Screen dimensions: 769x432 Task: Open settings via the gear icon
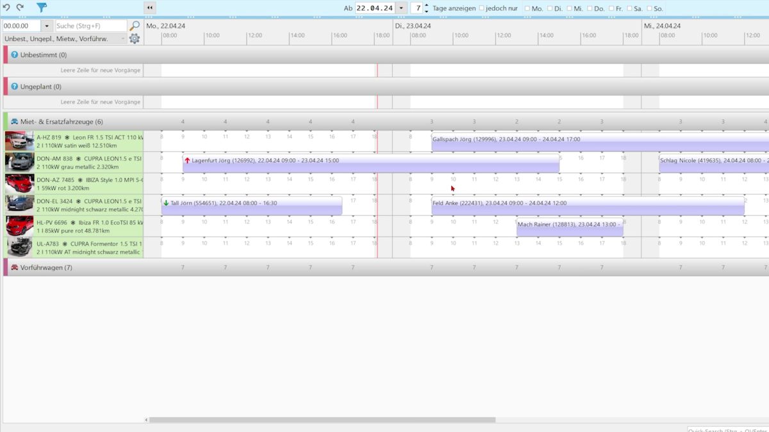(135, 38)
